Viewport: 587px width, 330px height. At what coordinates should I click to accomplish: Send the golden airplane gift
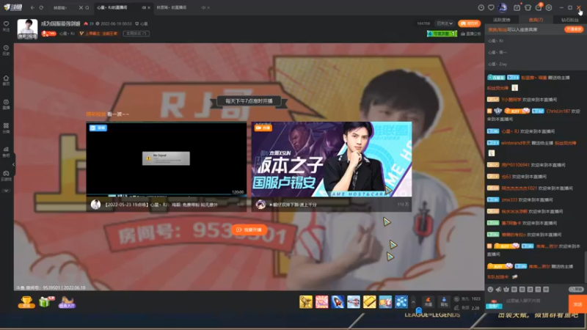tap(306, 302)
